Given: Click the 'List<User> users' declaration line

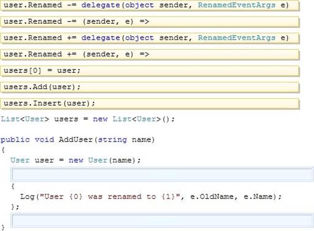Looking at the screenshot, I should (87, 119).
